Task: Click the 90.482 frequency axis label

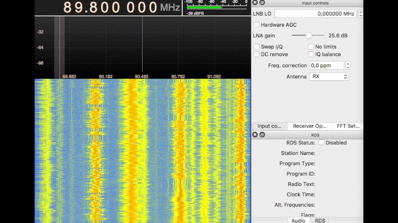Action: [141, 77]
